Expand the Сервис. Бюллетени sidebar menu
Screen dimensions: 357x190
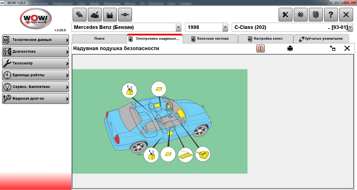[x=36, y=87]
